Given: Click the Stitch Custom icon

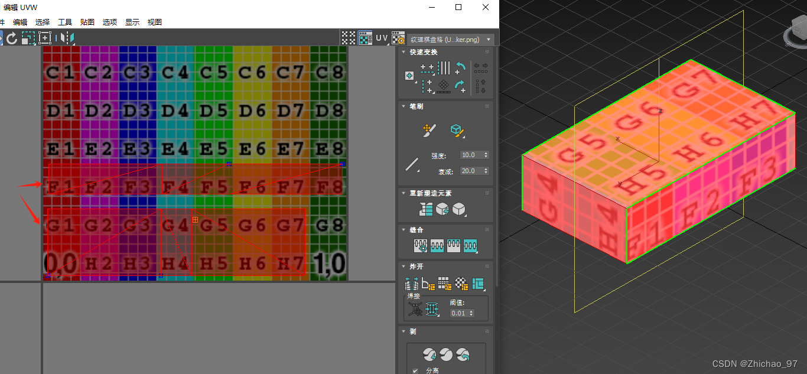Looking at the screenshot, I should (x=470, y=246).
